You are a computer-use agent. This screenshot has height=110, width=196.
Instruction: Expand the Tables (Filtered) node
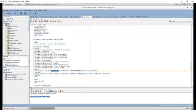(6, 27)
